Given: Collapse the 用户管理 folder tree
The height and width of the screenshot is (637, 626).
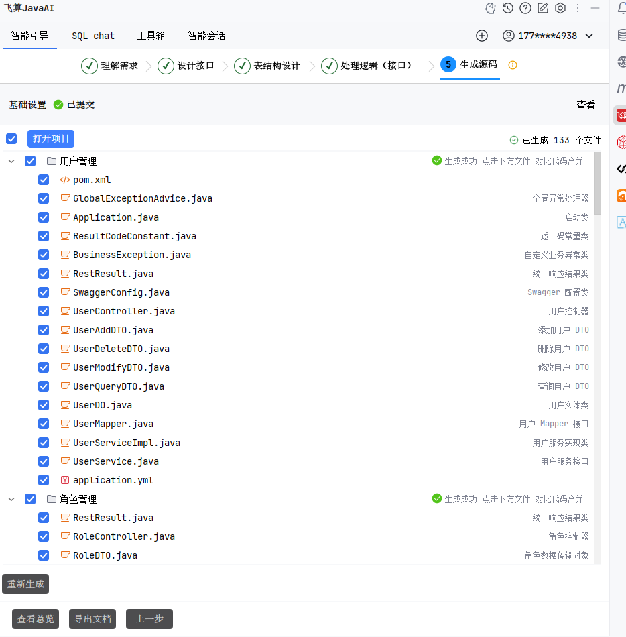Looking at the screenshot, I should coord(11,162).
